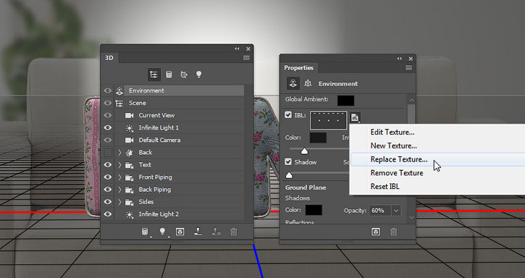
Task: Select the Infinite Light 2 row
Action: tap(180, 214)
